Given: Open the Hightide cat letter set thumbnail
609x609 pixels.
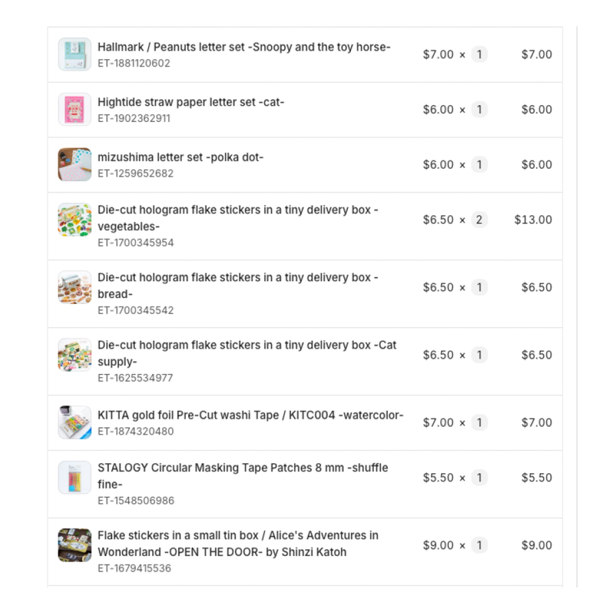Looking at the screenshot, I should [75, 110].
